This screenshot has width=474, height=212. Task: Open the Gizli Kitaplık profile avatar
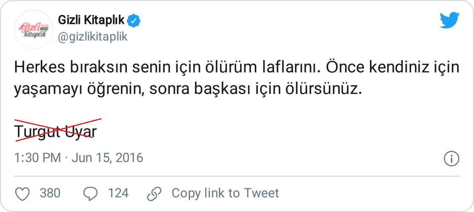(34, 29)
